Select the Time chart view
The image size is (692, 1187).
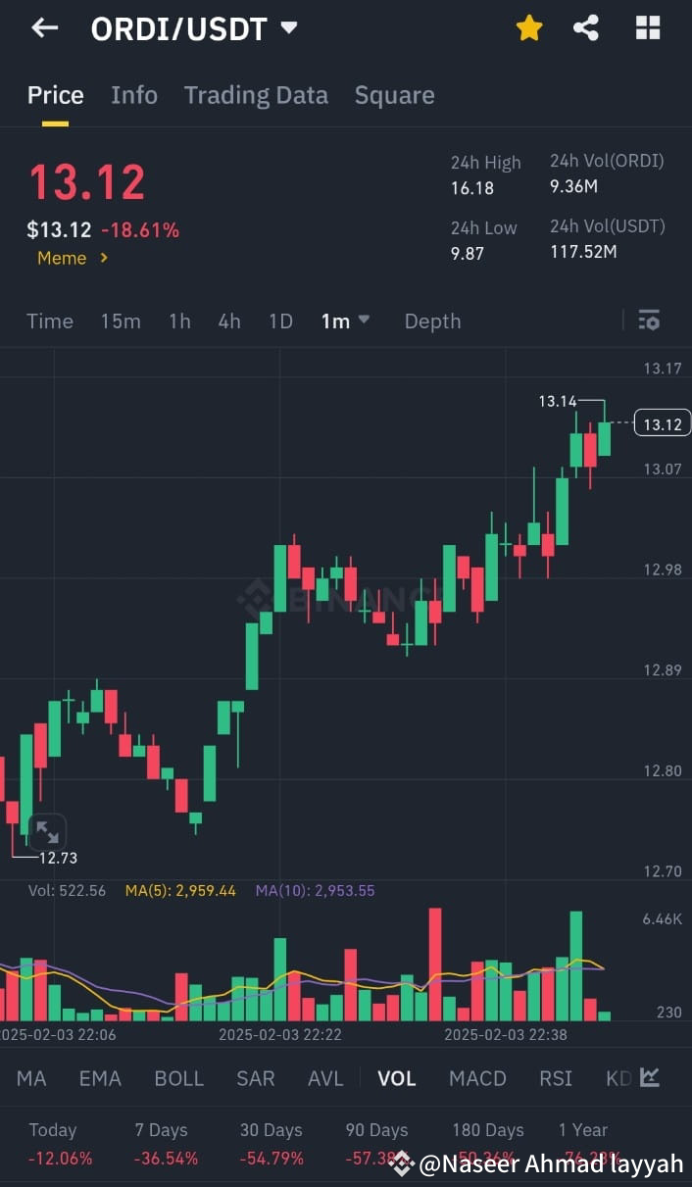(50, 321)
